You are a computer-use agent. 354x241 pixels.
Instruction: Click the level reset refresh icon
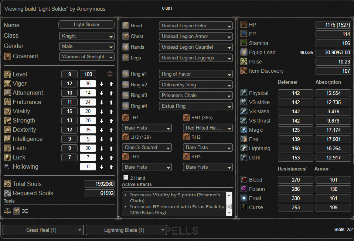click(x=110, y=74)
